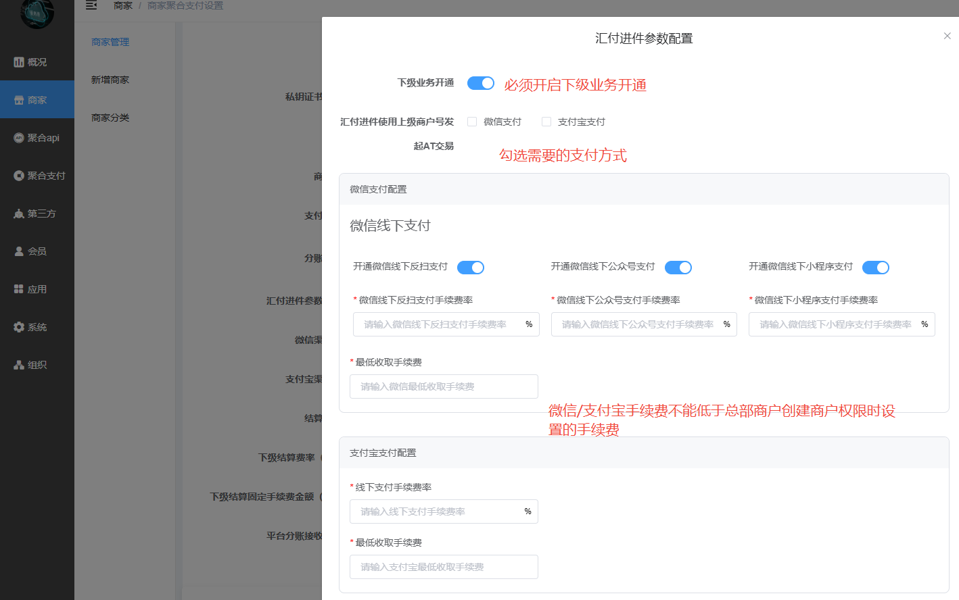Disable 开通微信线下反扫支付 switch

tap(471, 268)
